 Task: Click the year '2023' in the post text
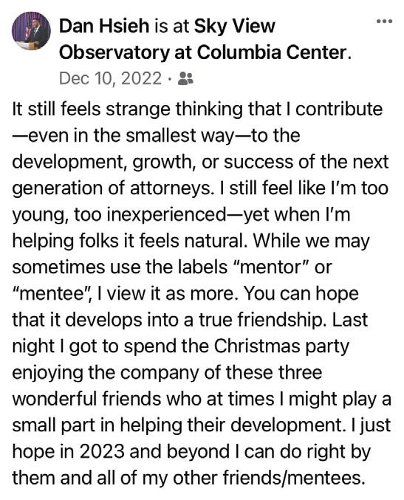[102, 452]
